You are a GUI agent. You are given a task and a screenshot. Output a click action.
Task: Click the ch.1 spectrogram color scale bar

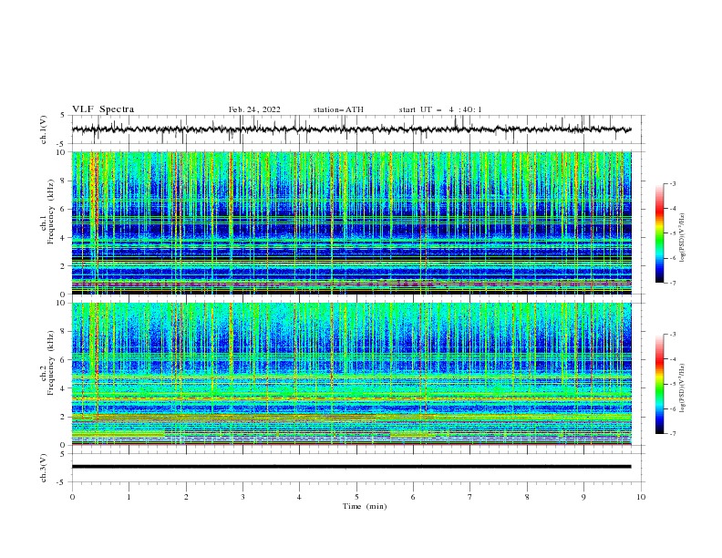[x=659, y=233]
